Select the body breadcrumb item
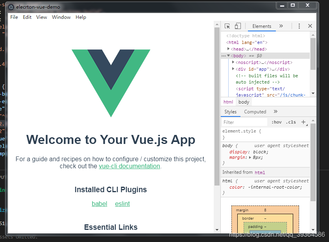 tap(244, 102)
